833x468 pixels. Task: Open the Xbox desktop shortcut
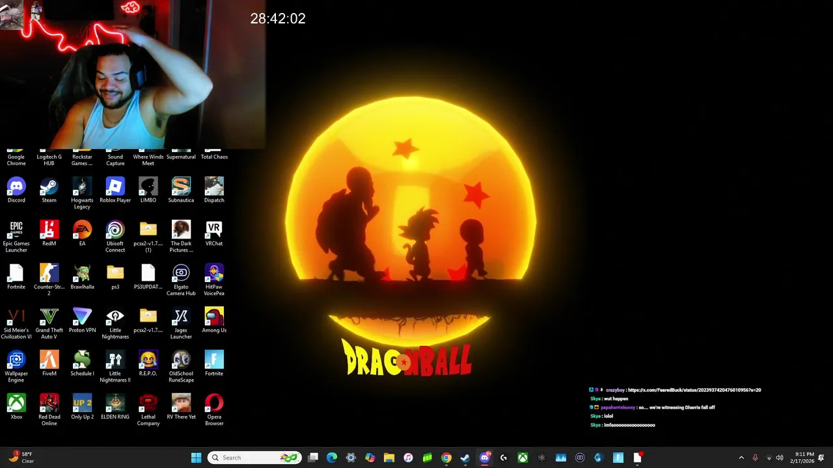[16, 408]
